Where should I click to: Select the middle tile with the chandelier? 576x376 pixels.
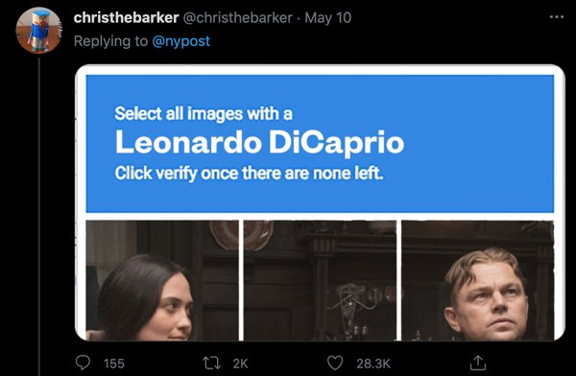[x=320, y=280]
